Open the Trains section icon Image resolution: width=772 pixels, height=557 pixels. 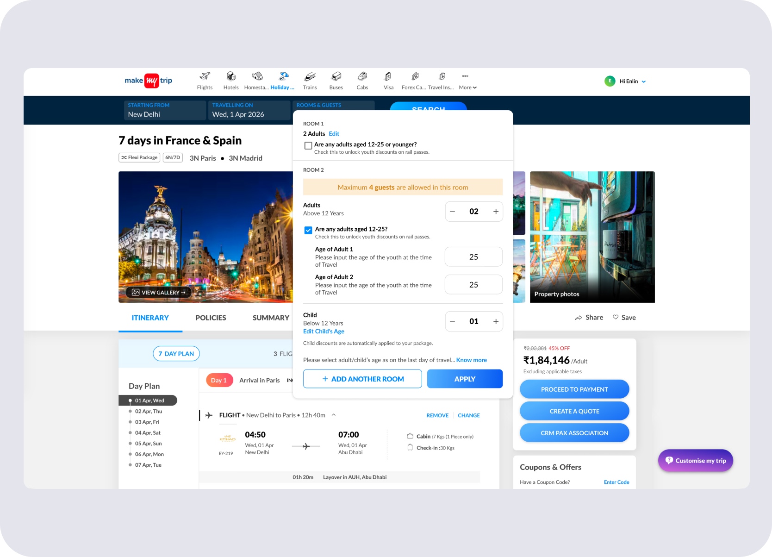(310, 76)
